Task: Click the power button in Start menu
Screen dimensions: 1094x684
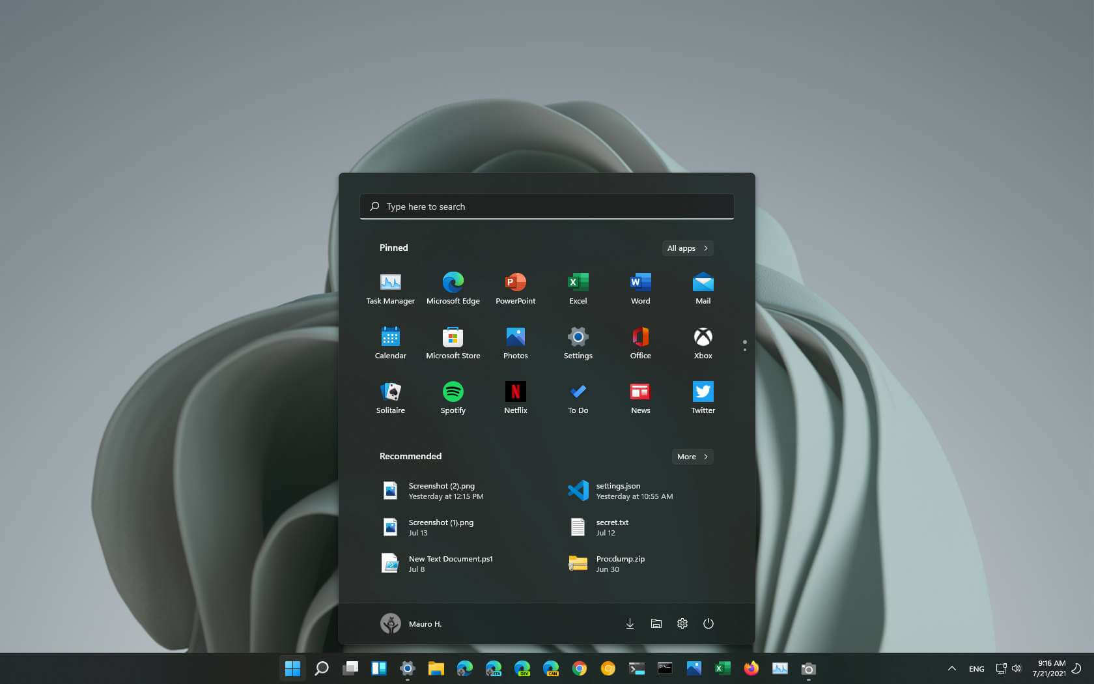Action: tap(708, 623)
